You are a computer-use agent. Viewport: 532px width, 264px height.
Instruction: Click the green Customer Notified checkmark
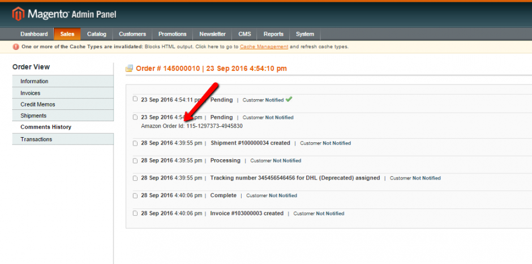(x=289, y=100)
